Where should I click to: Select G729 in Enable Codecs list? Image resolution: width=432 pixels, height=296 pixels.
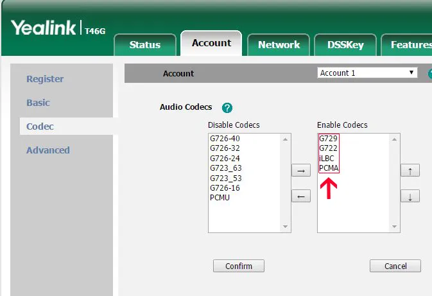(328, 138)
